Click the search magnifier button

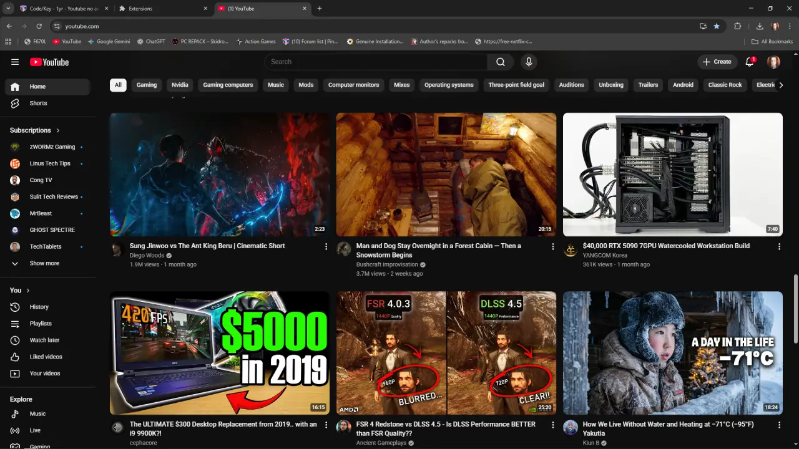[501, 62]
